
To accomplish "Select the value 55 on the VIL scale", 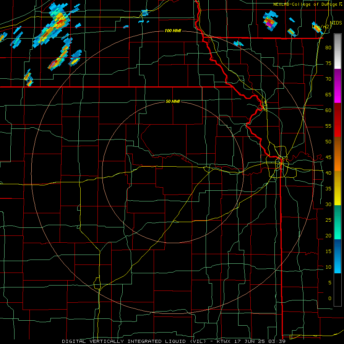I will 328,126.
